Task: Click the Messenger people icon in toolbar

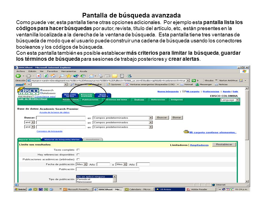Action: 129,76
